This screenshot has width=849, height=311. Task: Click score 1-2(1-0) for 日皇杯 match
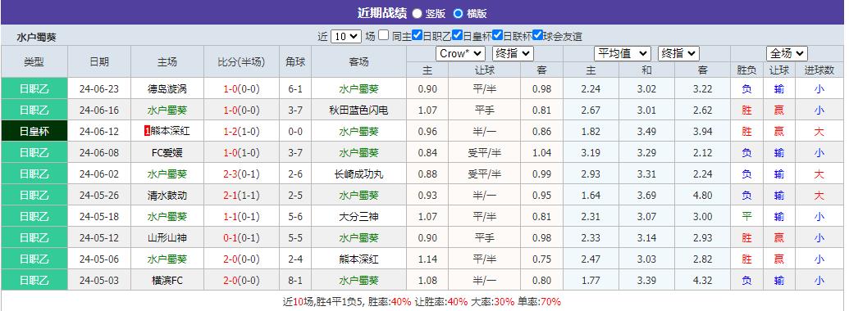coord(241,131)
